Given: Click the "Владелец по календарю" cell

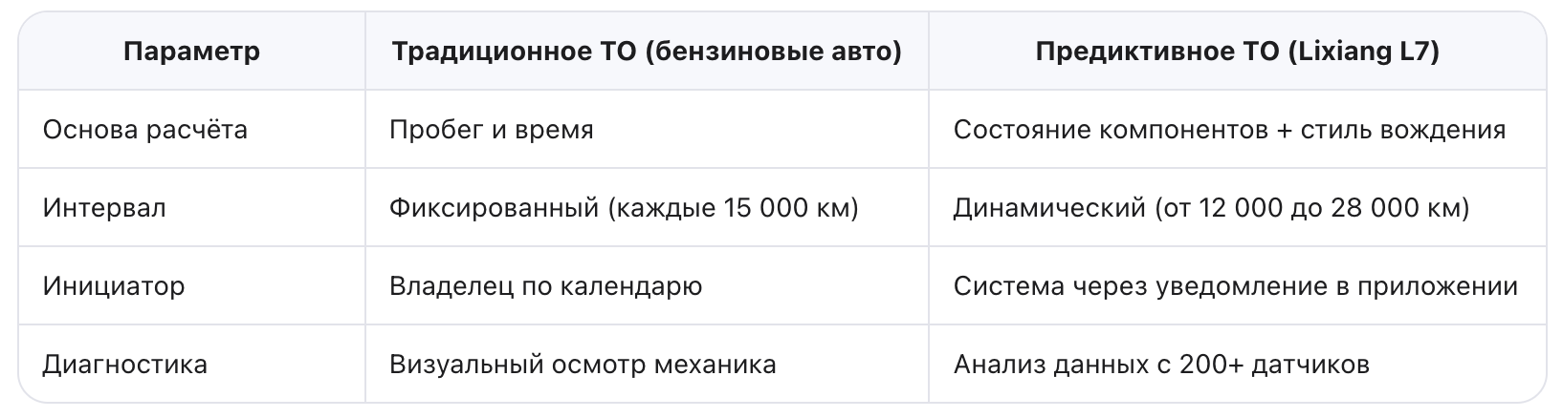Looking at the screenshot, I should point(545,286).
